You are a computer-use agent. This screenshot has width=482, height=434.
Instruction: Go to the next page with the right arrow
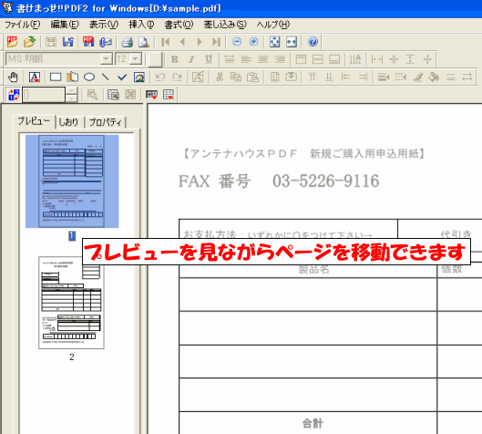(x=200, y=42)
